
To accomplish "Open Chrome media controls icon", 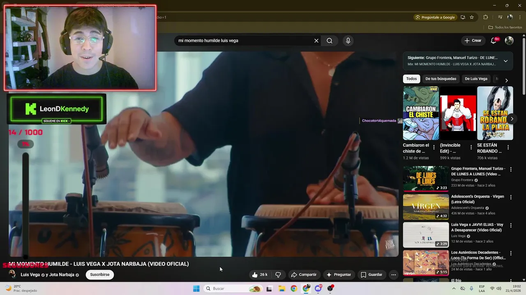I will click(x=500, y=17).
